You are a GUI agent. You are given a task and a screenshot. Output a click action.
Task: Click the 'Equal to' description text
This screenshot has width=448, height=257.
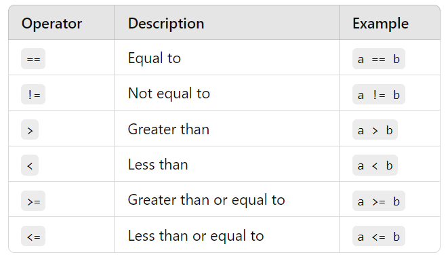[x=155, y=58]
